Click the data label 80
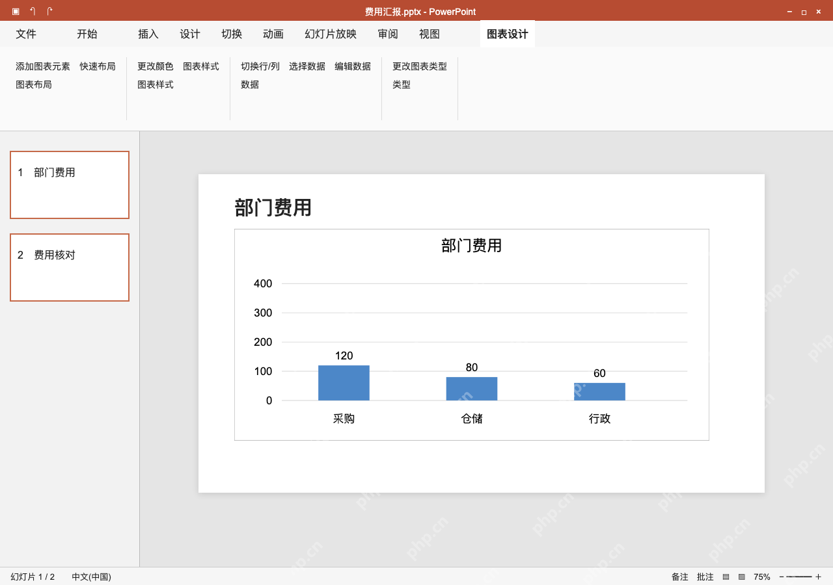 (x=472, y=367)
